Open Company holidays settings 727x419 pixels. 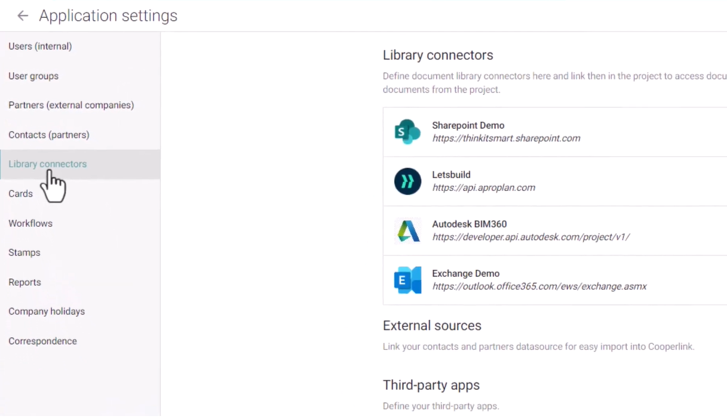[47, 312]
